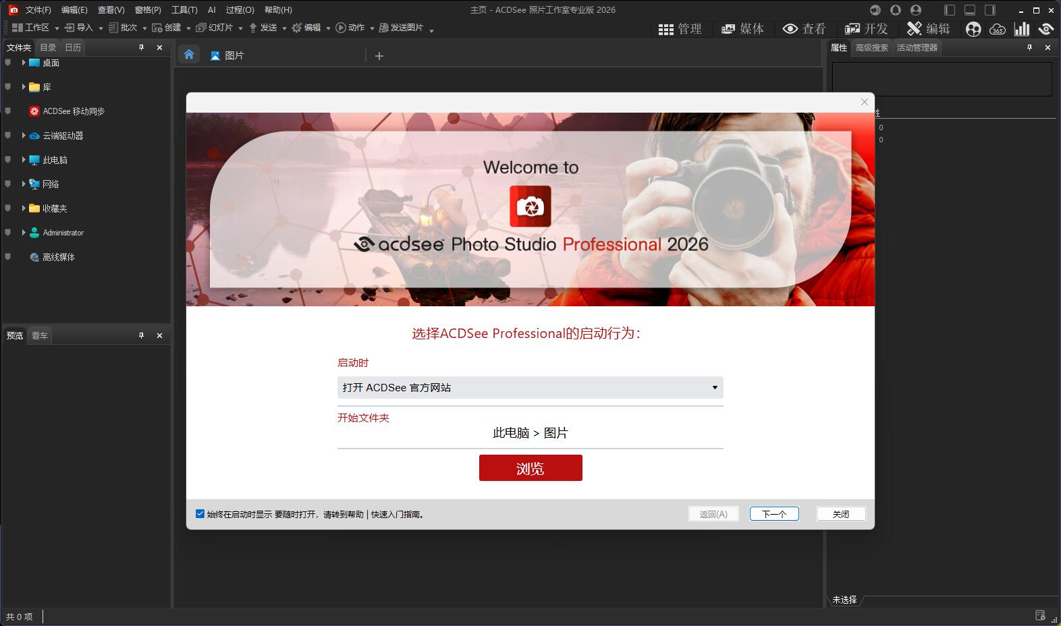Open the notifications bell icon
This screenshot has height=626, width=1061.
coord(896,10)
